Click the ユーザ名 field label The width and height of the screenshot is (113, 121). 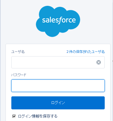(18, 52)
